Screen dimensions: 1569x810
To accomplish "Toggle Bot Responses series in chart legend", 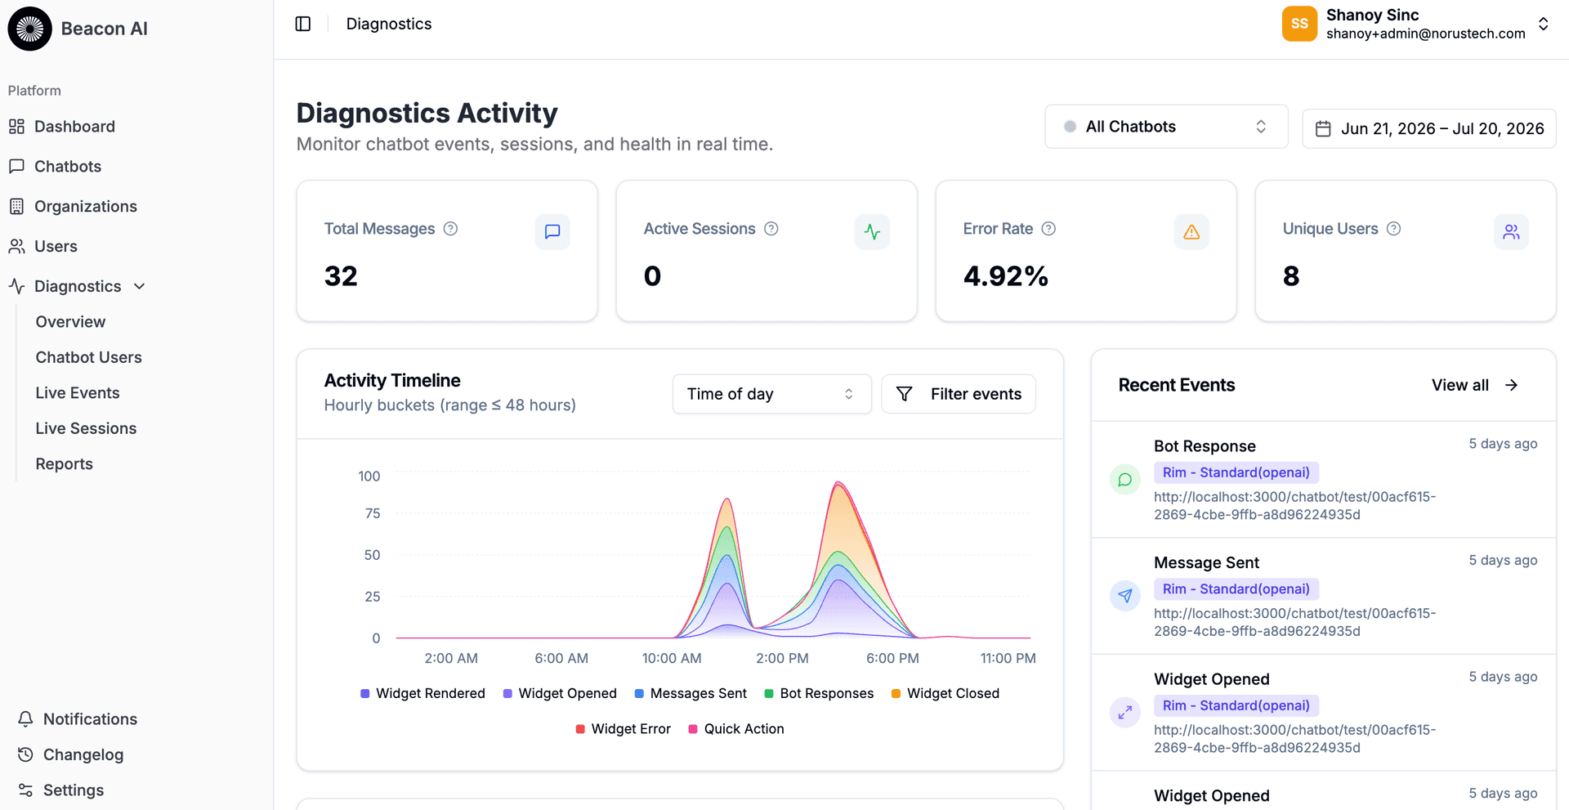I will pos(819,693).
